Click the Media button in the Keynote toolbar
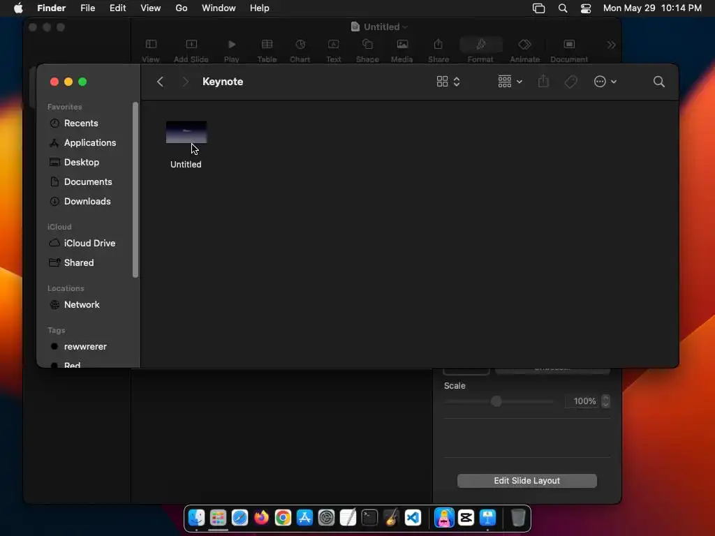 point(401,50)
